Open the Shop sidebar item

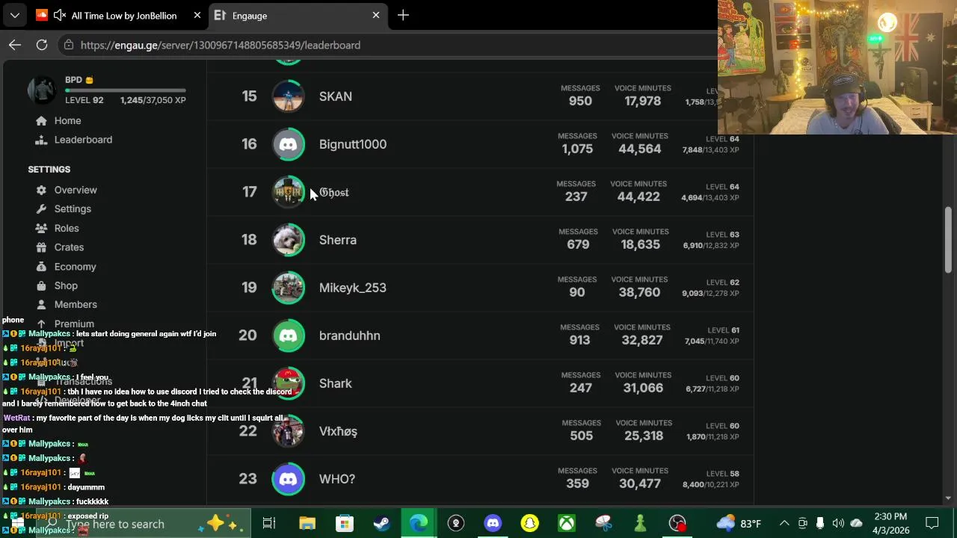coord(66,285)
